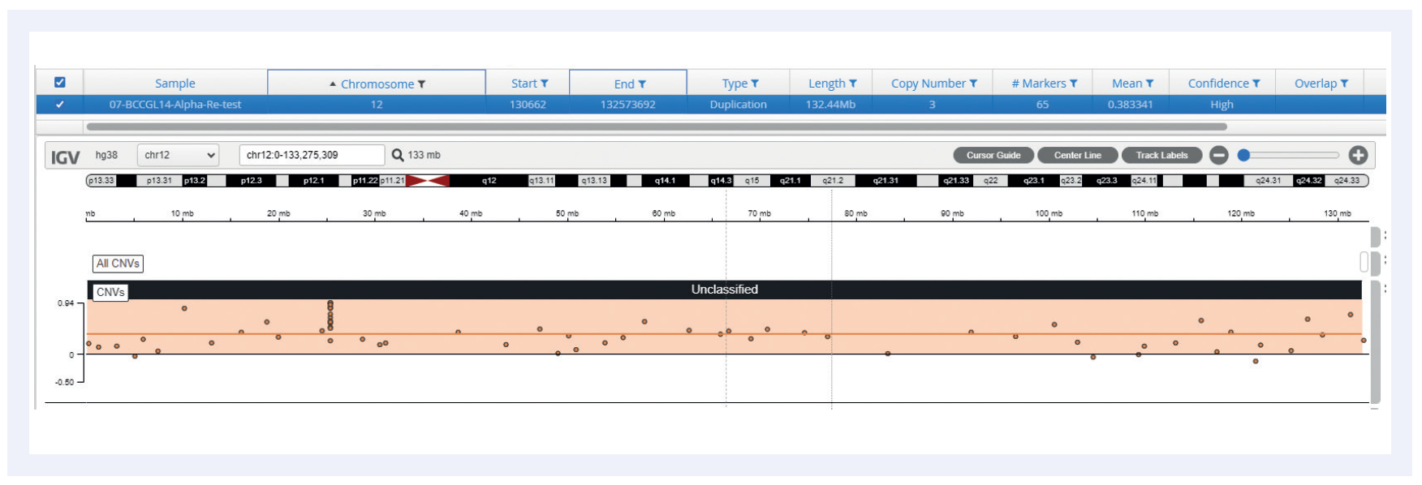
Task: Toggle Track Labels
Action: pos(1161,156)
